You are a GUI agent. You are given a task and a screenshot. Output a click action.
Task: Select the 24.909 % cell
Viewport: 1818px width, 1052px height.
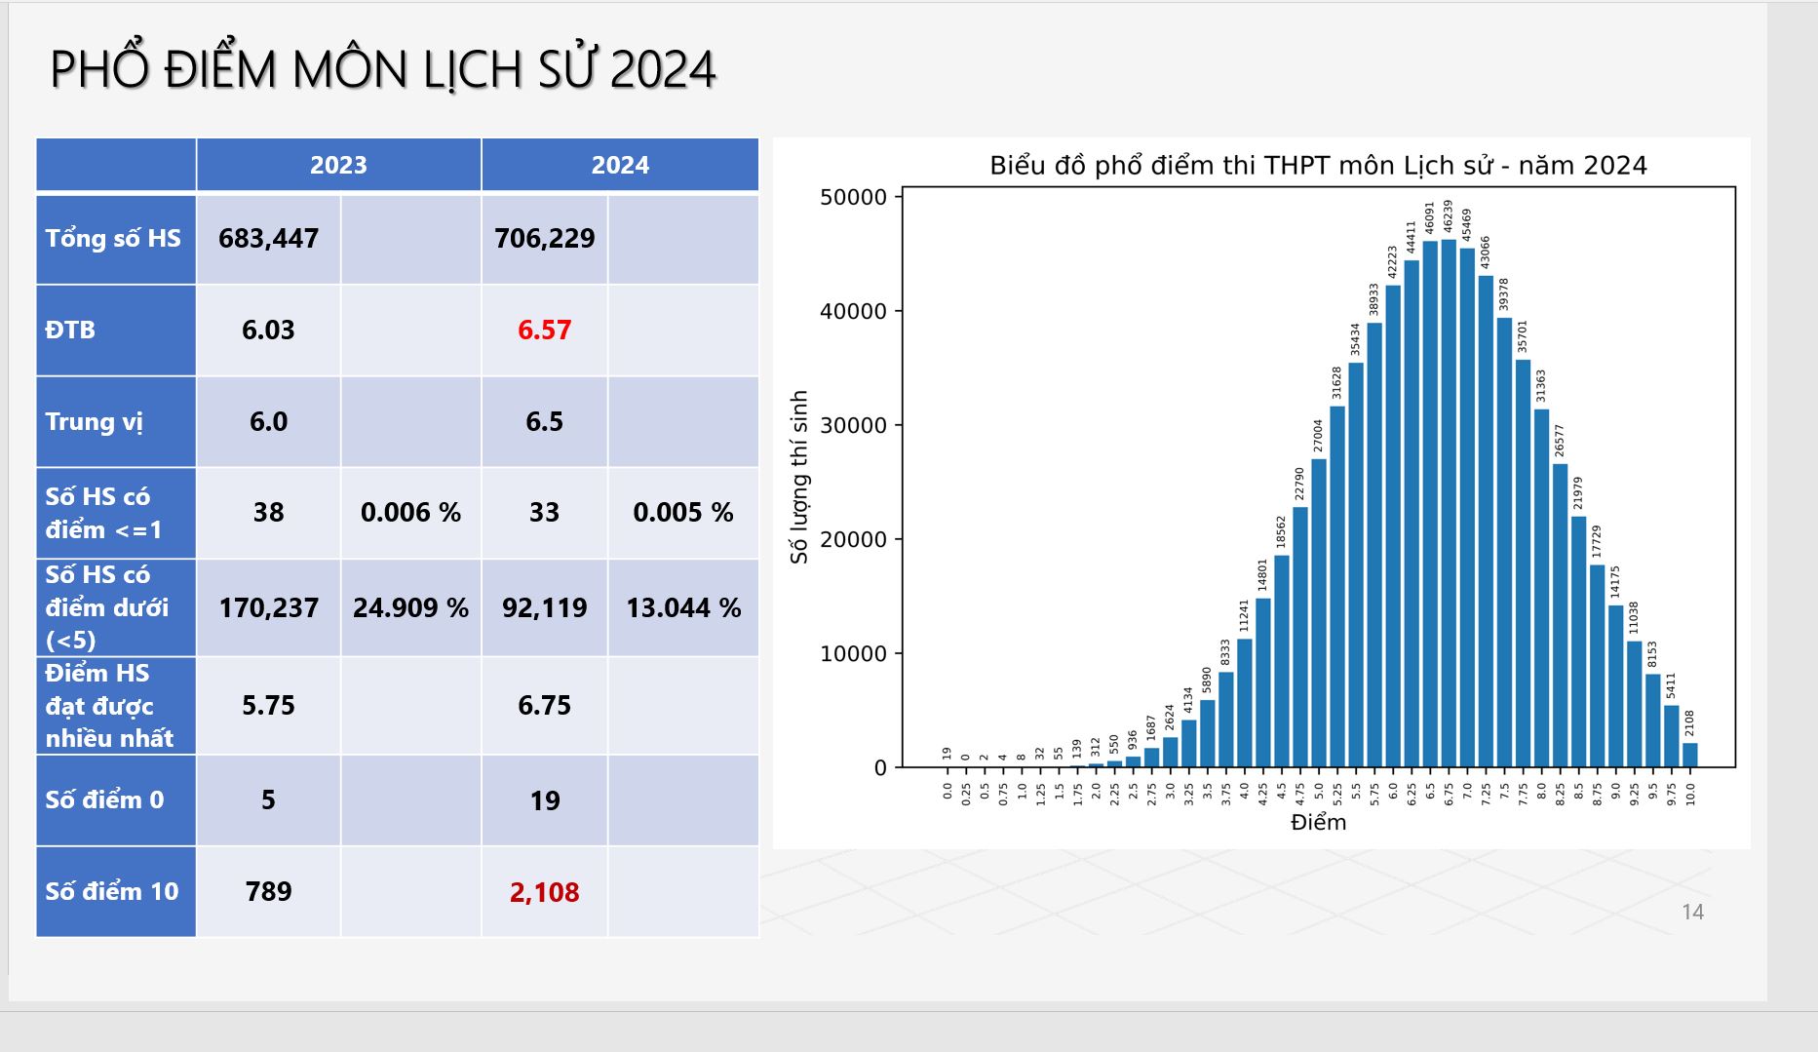410,607
